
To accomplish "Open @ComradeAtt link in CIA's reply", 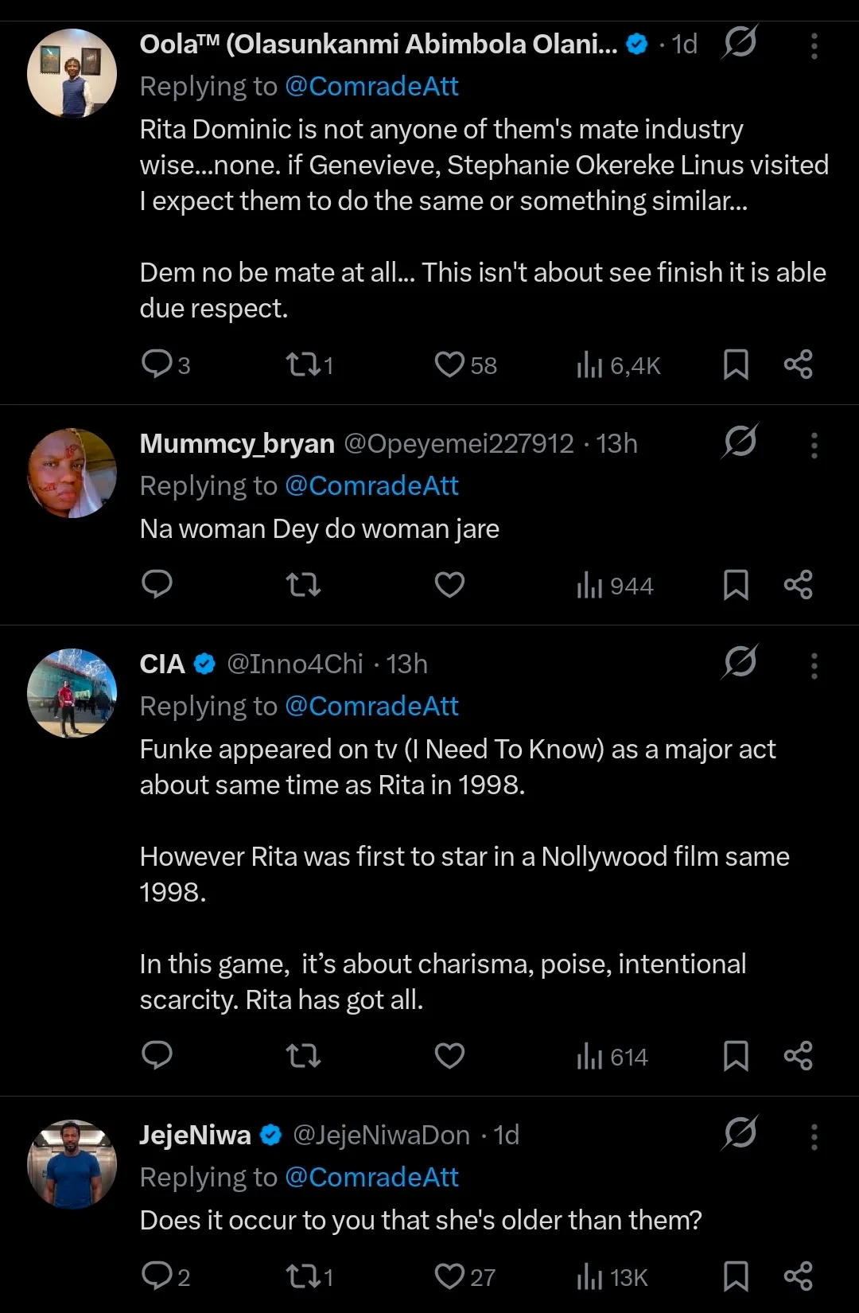I will click(x=371, y=706).
